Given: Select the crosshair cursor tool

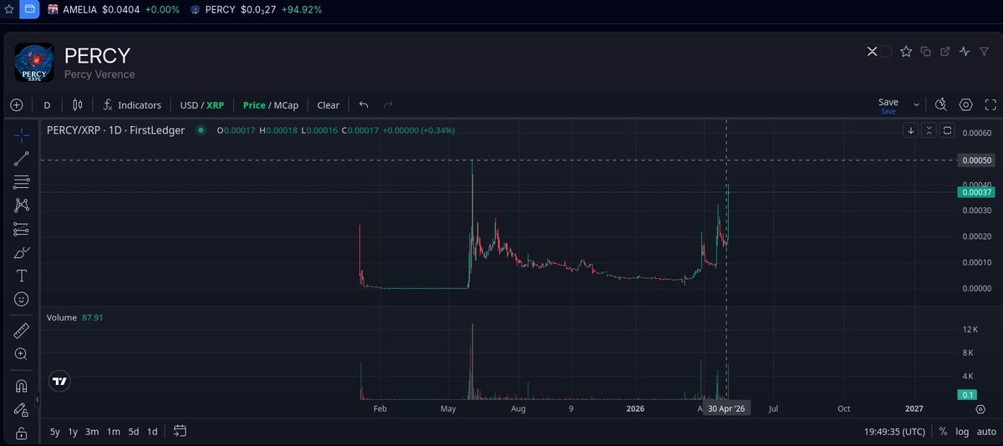Looking at the screenshot, I should 22,134.
